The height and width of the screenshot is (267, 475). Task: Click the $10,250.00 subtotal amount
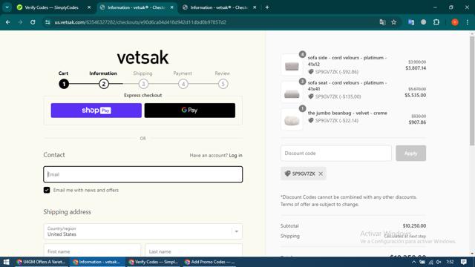(414, 225)
